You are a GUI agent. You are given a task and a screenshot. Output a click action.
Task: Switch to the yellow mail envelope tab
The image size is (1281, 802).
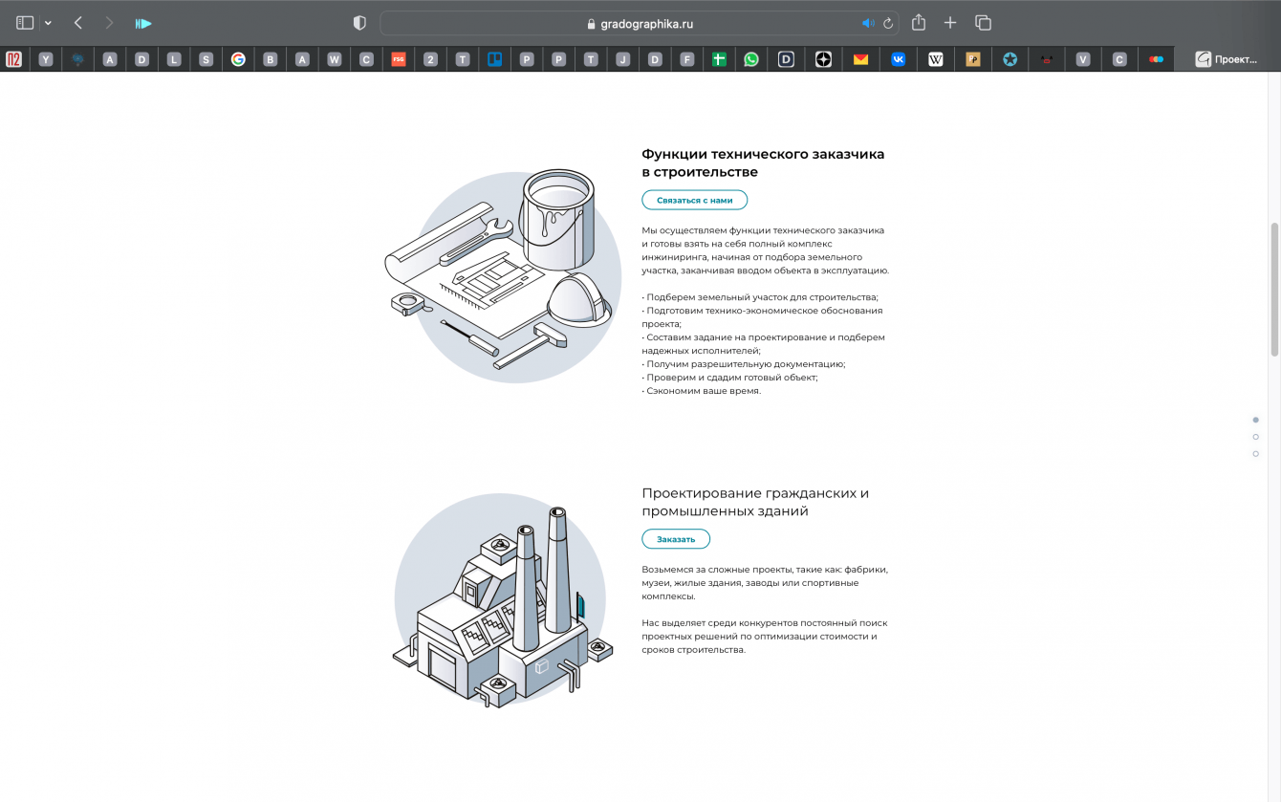coord(860,59)
